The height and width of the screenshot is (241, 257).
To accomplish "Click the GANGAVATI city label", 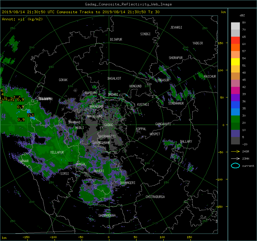I will (163, 124).
